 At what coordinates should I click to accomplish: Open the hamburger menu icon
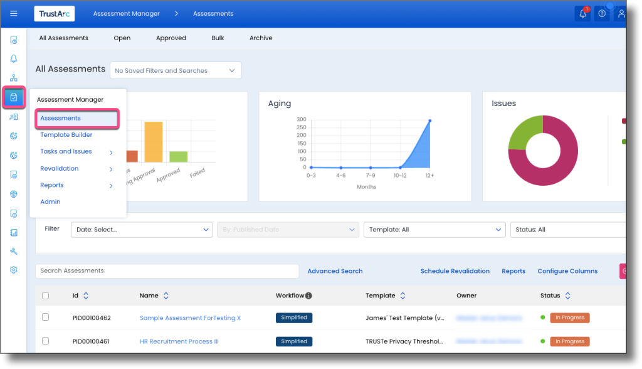[14, 14]
